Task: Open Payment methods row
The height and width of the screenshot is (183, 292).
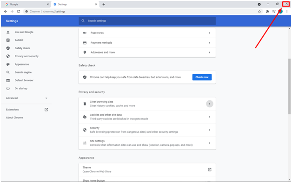Action: click(147, 43)
